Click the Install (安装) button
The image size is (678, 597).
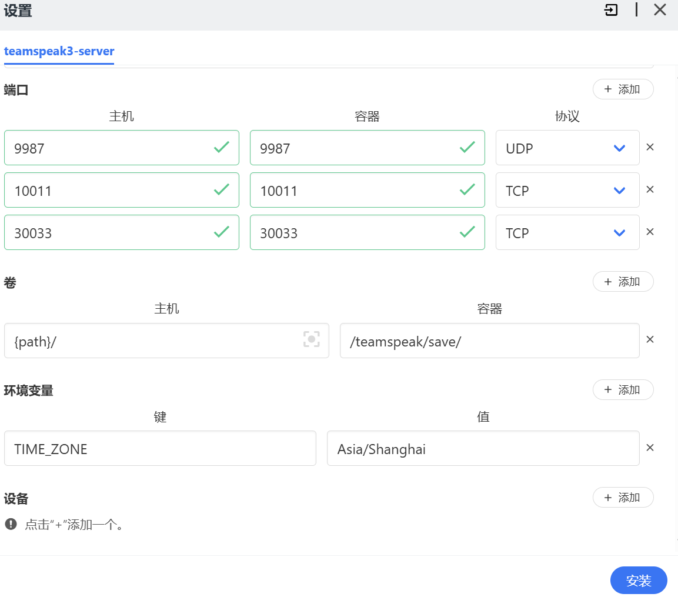pyautogui.click(x=639, y=581)
